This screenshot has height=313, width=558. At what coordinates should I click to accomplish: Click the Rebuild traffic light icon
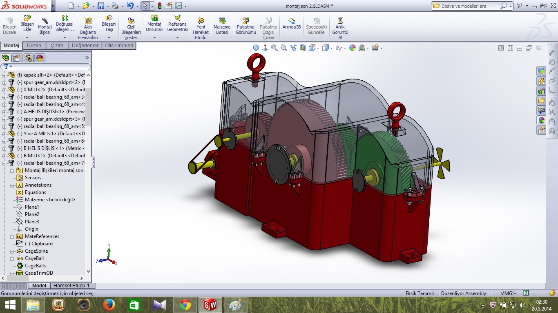tap(160, 6)
